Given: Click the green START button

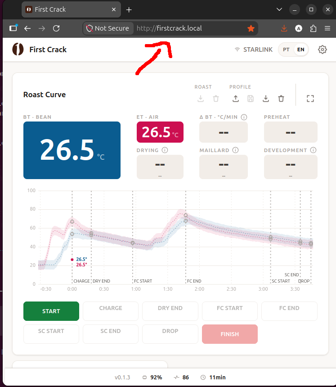Looking at the screenshot, I should tap(51, 311).
